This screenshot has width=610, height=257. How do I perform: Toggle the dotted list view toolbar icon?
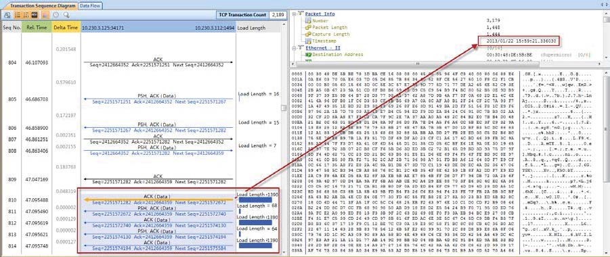[26, 15]
